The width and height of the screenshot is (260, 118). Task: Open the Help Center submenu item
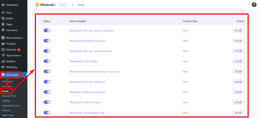(8, 115)
